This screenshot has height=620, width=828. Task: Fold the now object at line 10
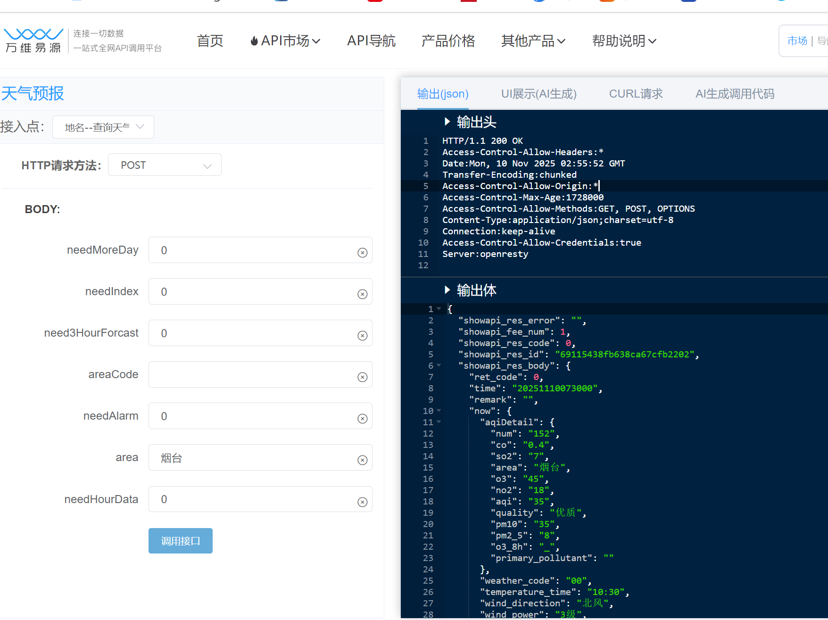[439, 411]
